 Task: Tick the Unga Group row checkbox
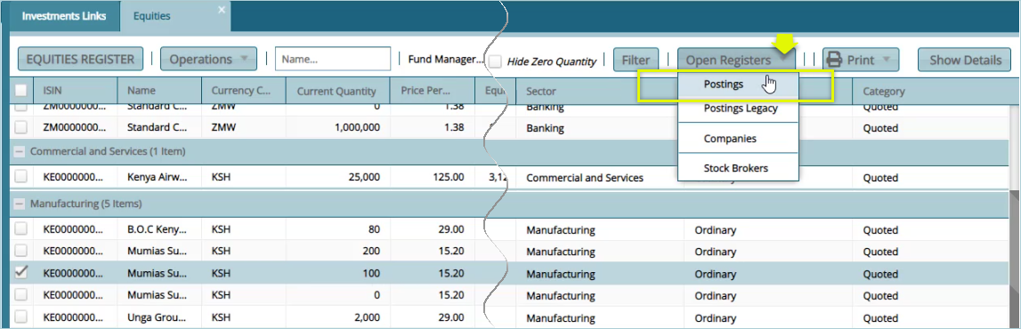tap(21, 317)
